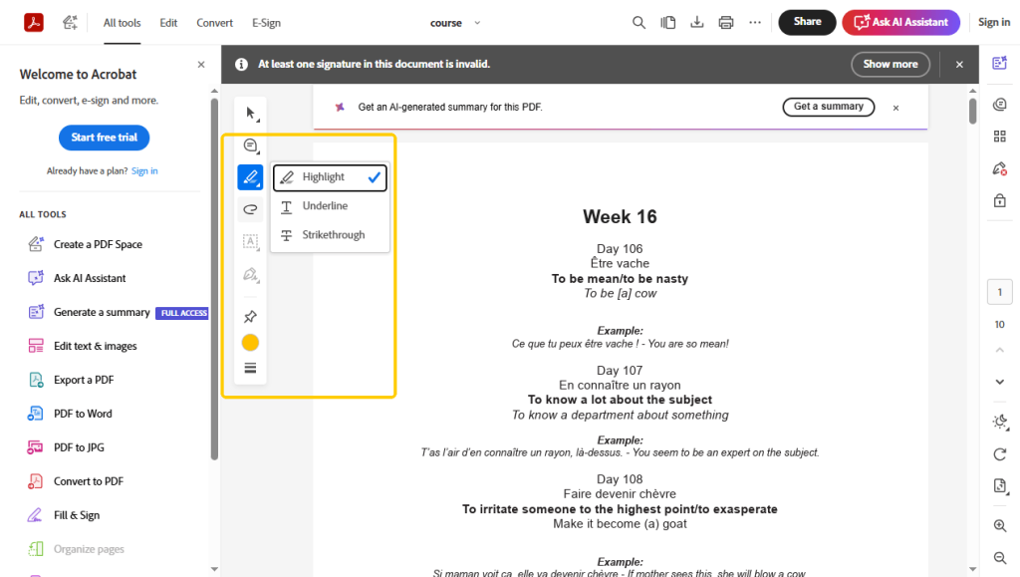
Task: Click Sign in at top right
Action: pyautogui.click(x=994, y=22)
